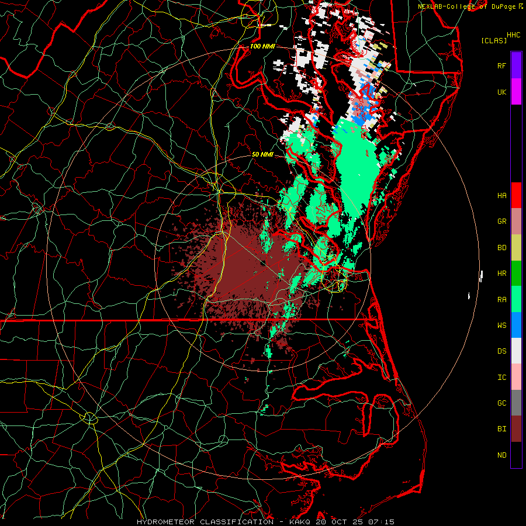
Task: Click the KAKQ radar site identifier
Action: click(x=300, y=522)
